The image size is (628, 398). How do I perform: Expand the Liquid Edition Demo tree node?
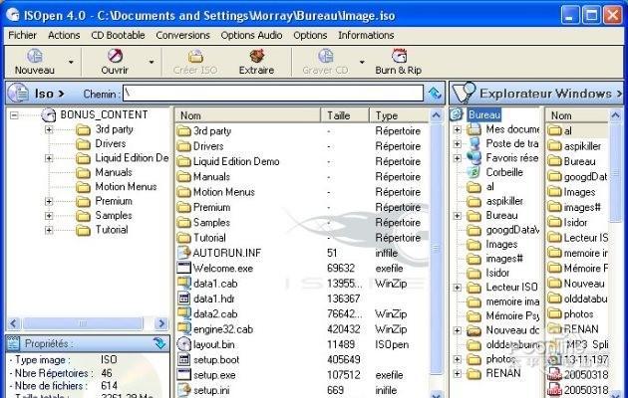pos(49,158)
